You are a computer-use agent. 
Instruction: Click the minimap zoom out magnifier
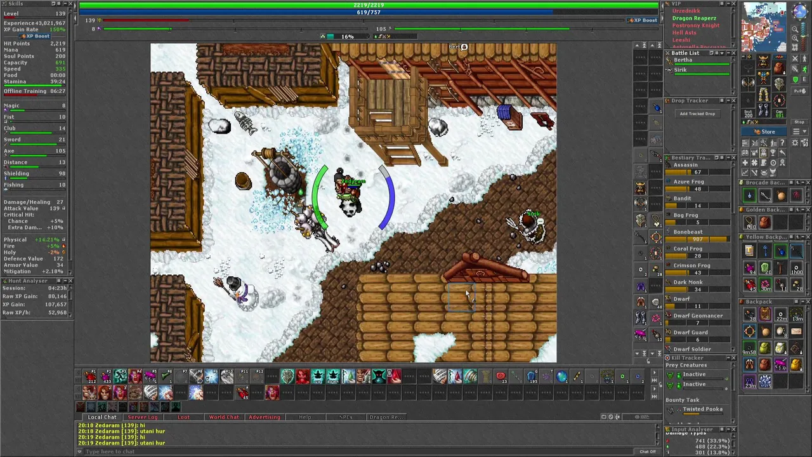click(x=795, y=29)
